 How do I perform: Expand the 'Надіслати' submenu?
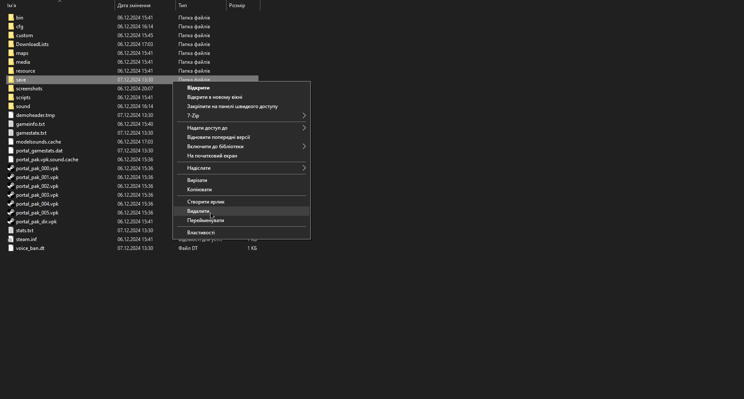(x=304, y=168)
